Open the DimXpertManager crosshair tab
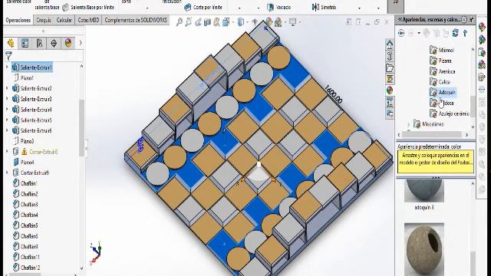This screenshot has height=276, width=491. tap(54, 43)
